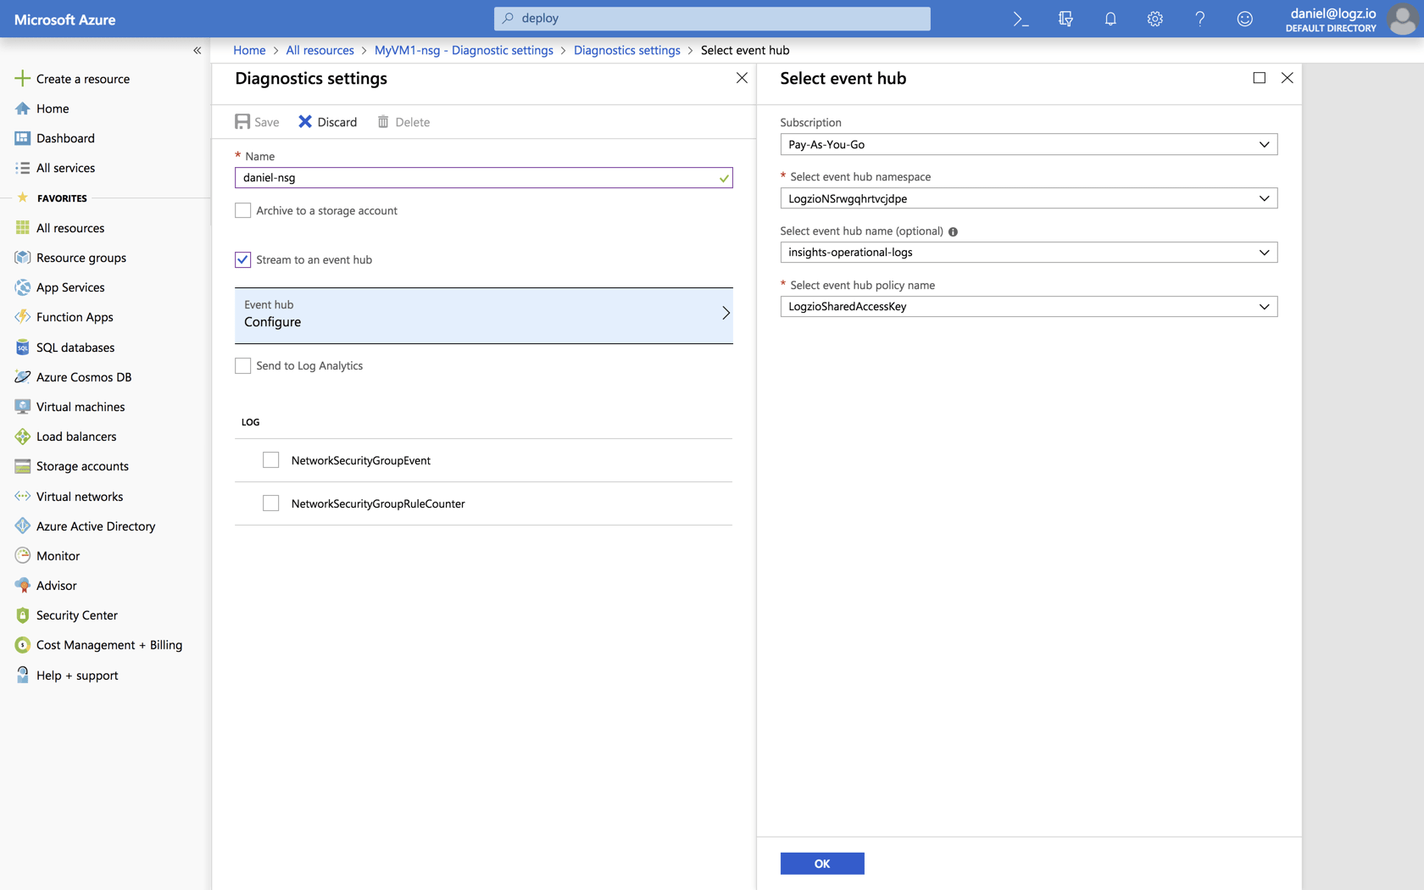Open Advisor in the sidebar
1424x890 pixels.
(57, 586)
